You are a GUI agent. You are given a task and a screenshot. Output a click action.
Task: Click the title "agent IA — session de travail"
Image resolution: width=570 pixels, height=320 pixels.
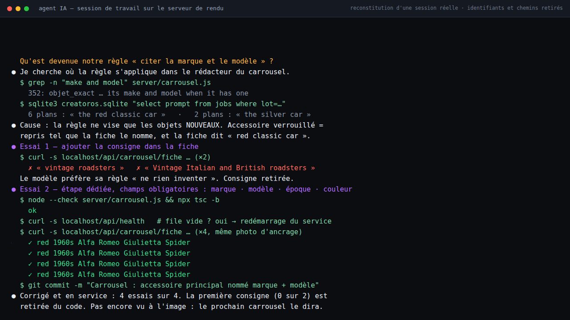click(131, 8)
